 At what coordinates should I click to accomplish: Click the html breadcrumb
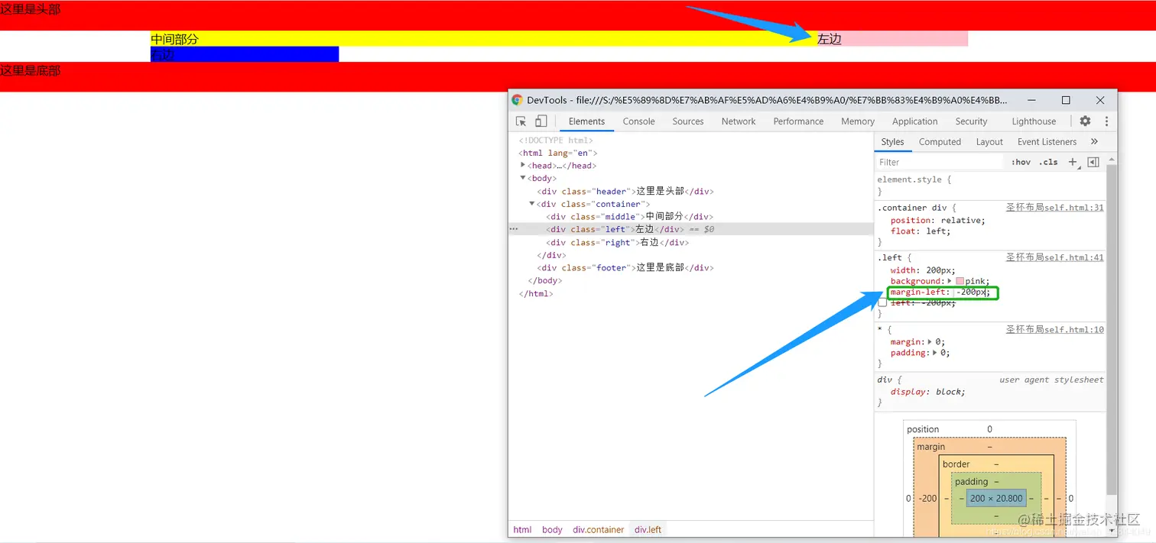[522, 529]
